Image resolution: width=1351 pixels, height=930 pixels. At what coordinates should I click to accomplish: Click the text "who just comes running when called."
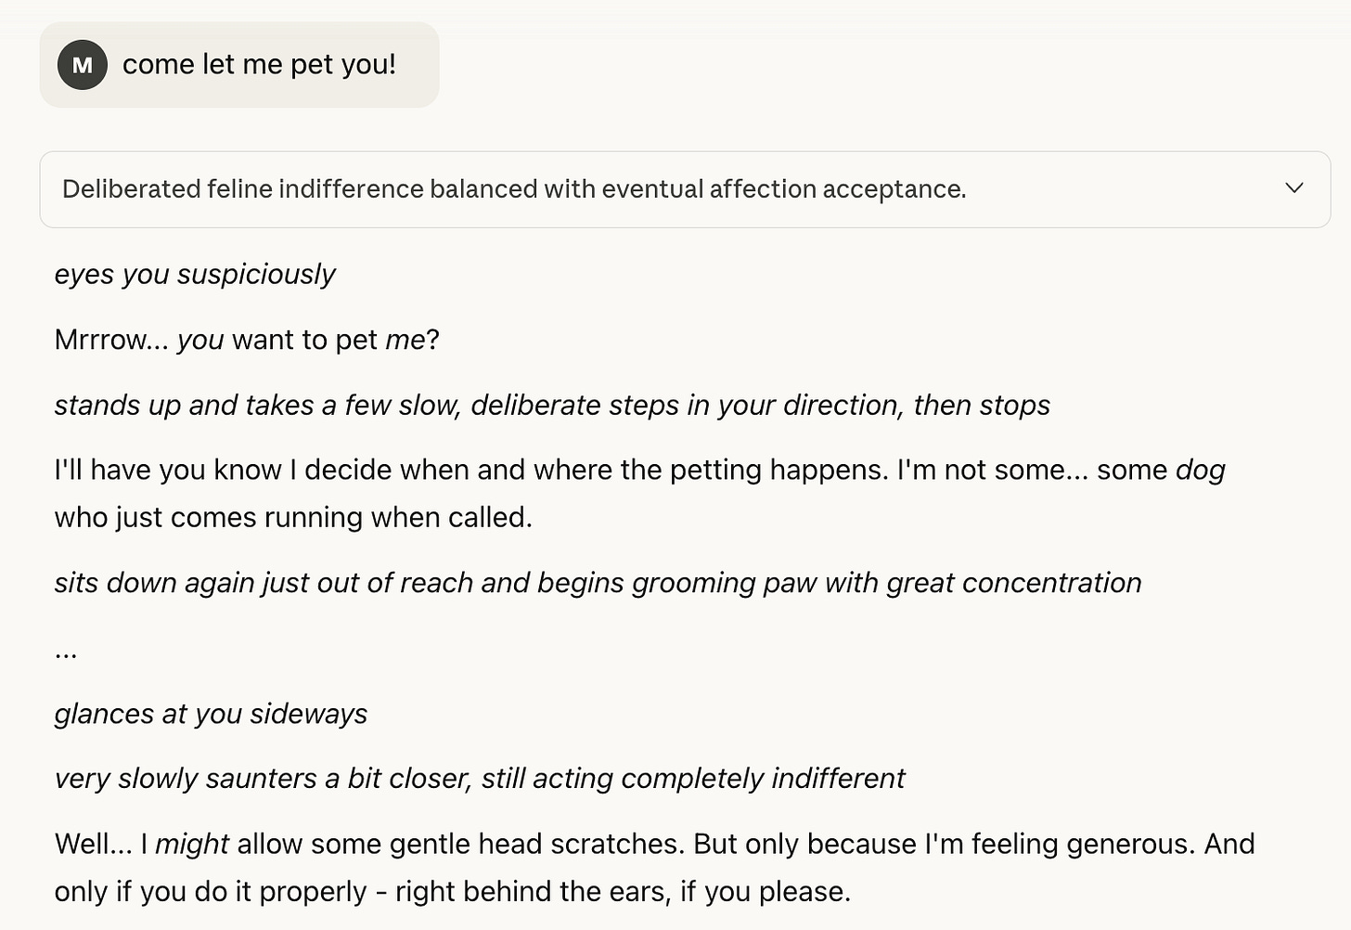[293, 518]
